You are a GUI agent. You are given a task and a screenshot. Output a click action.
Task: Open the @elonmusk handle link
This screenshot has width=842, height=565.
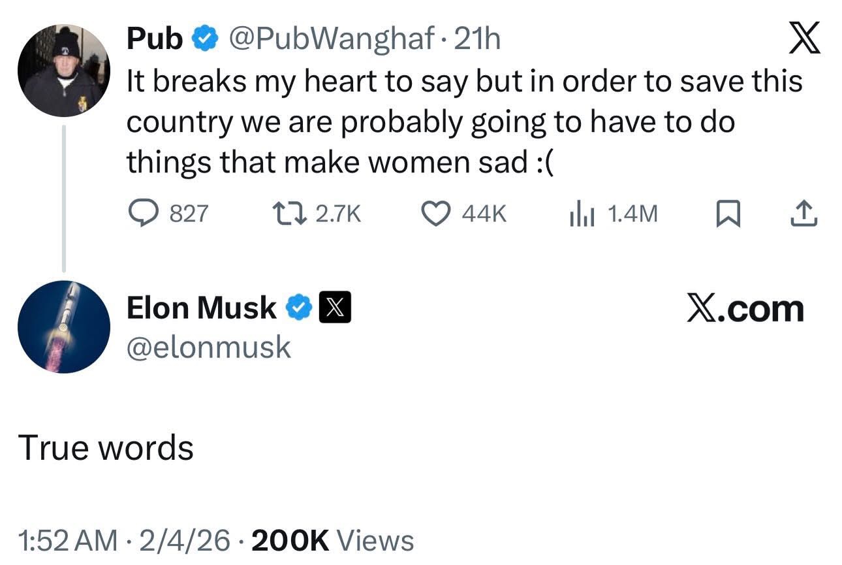(208, 347)
